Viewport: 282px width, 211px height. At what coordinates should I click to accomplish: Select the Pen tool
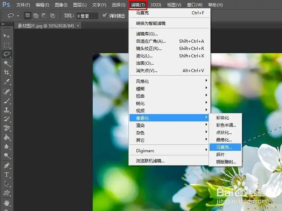coord(7,166)
